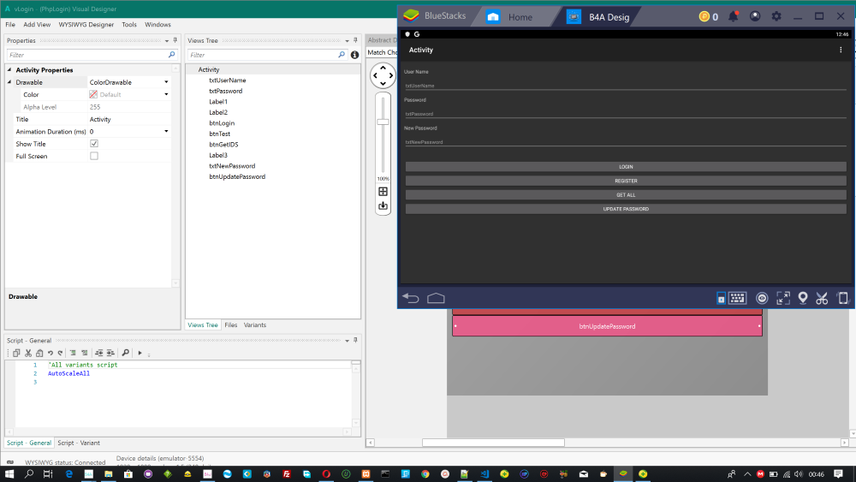The width and height of the screenshot is (856, 482).
Task: Click the BlueStacks shake device icon
Action: [843, 298]
